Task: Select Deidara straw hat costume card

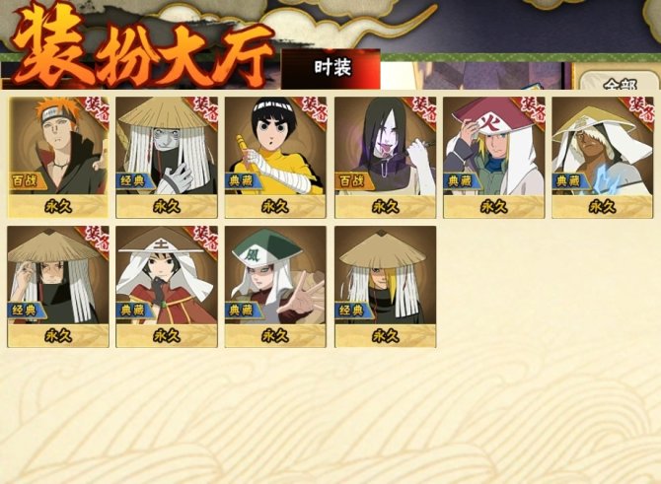Action: point(386,287)
